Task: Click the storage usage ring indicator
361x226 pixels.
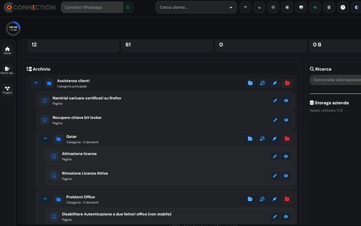Action: click(13, 29)
